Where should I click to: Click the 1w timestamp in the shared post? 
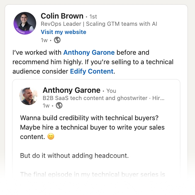pos(46,106)
